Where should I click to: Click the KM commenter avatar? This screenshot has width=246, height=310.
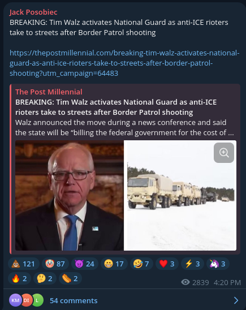15,300
